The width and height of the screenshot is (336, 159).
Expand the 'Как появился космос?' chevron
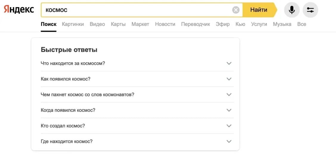click(x=229, y=79)
